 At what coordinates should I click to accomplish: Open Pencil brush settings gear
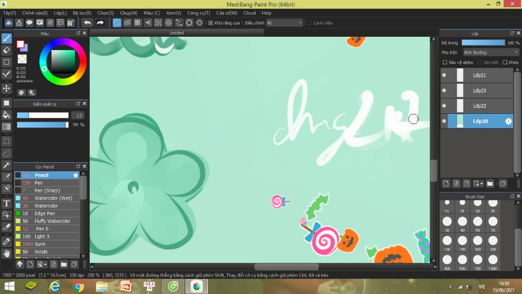[x=75, y=175]
